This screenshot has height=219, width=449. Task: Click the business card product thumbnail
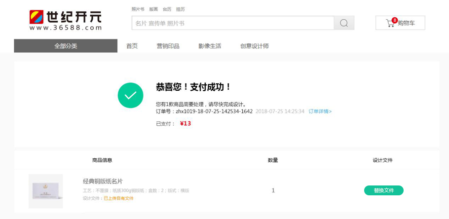(x=46, y=191)
